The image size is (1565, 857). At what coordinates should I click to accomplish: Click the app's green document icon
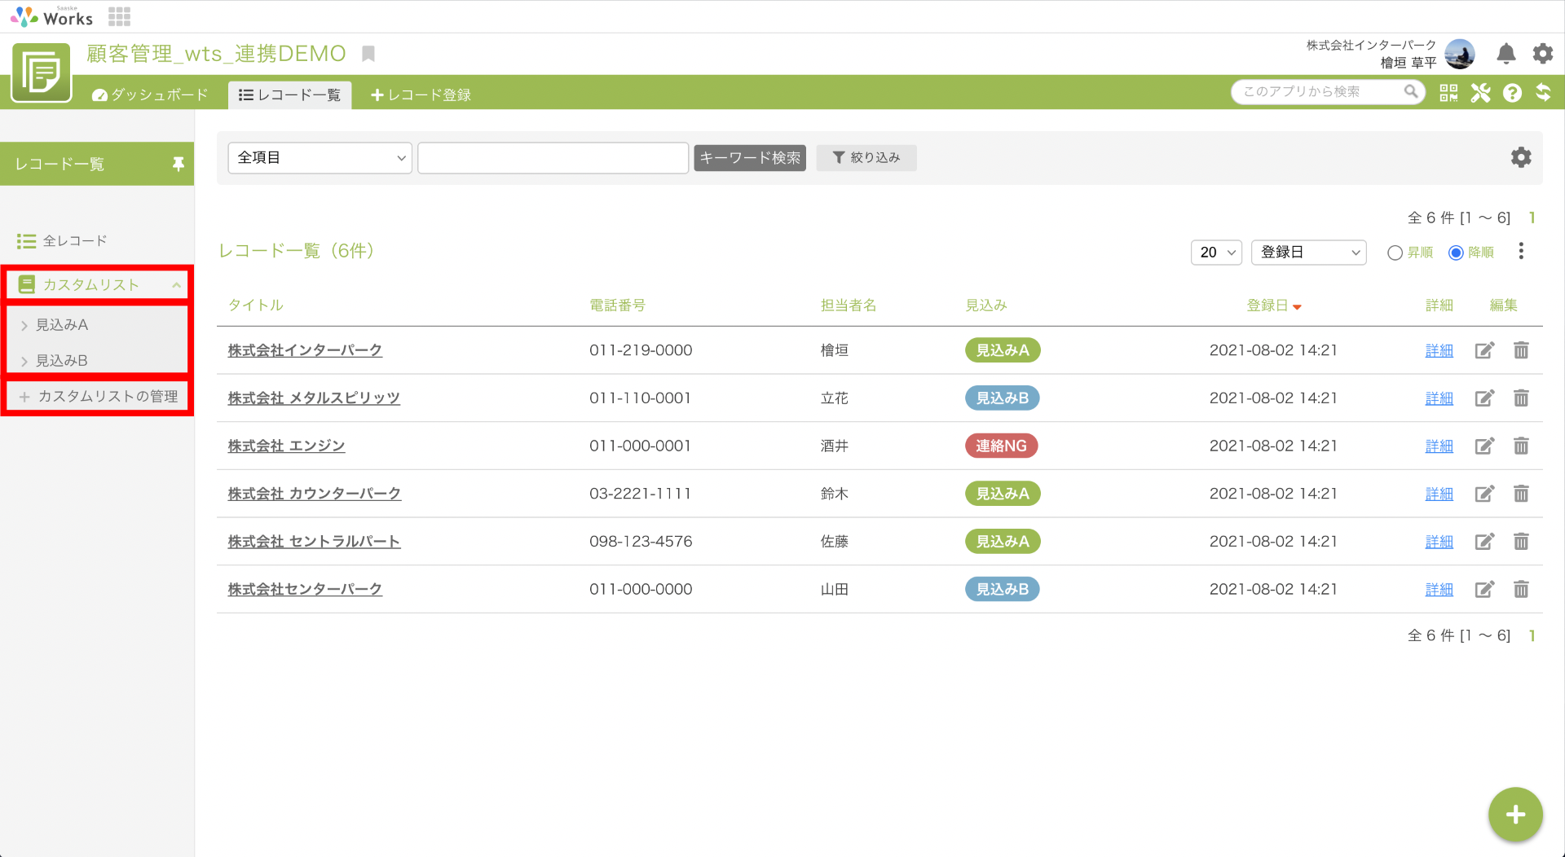pyautogui.click(x=41, y=73)
